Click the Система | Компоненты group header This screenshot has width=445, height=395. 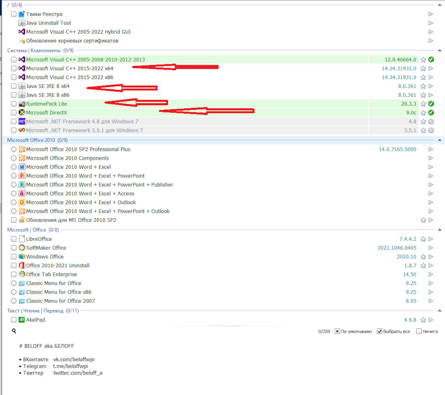click(40, 50)
